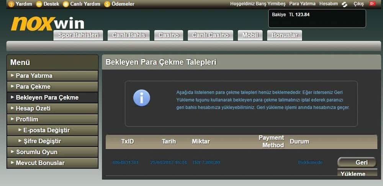Viewport: 383px width, 186px height.
Task: Switch to the Canlı Bahis tab
Action: click(x=129, y=35)
